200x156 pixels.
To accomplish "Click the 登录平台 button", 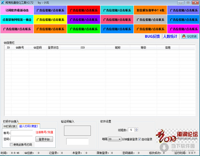I will point(44,139).
